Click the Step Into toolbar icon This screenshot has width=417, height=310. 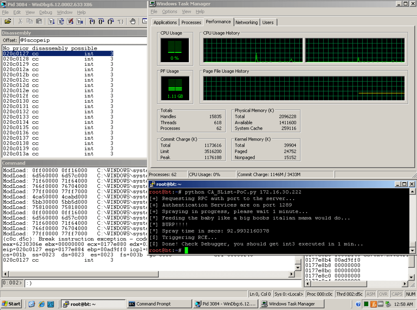[92, 21]
